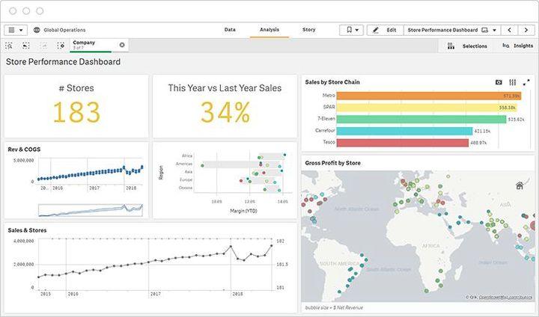Image resolution: width=539 pixels, height=317 pixels.
Task: Clear the Company selection
Action: click(122, 45)
